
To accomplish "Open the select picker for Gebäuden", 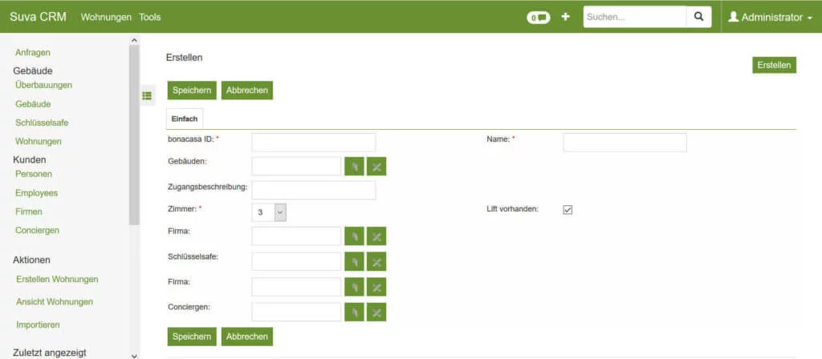I will click(x=354, y=166).
